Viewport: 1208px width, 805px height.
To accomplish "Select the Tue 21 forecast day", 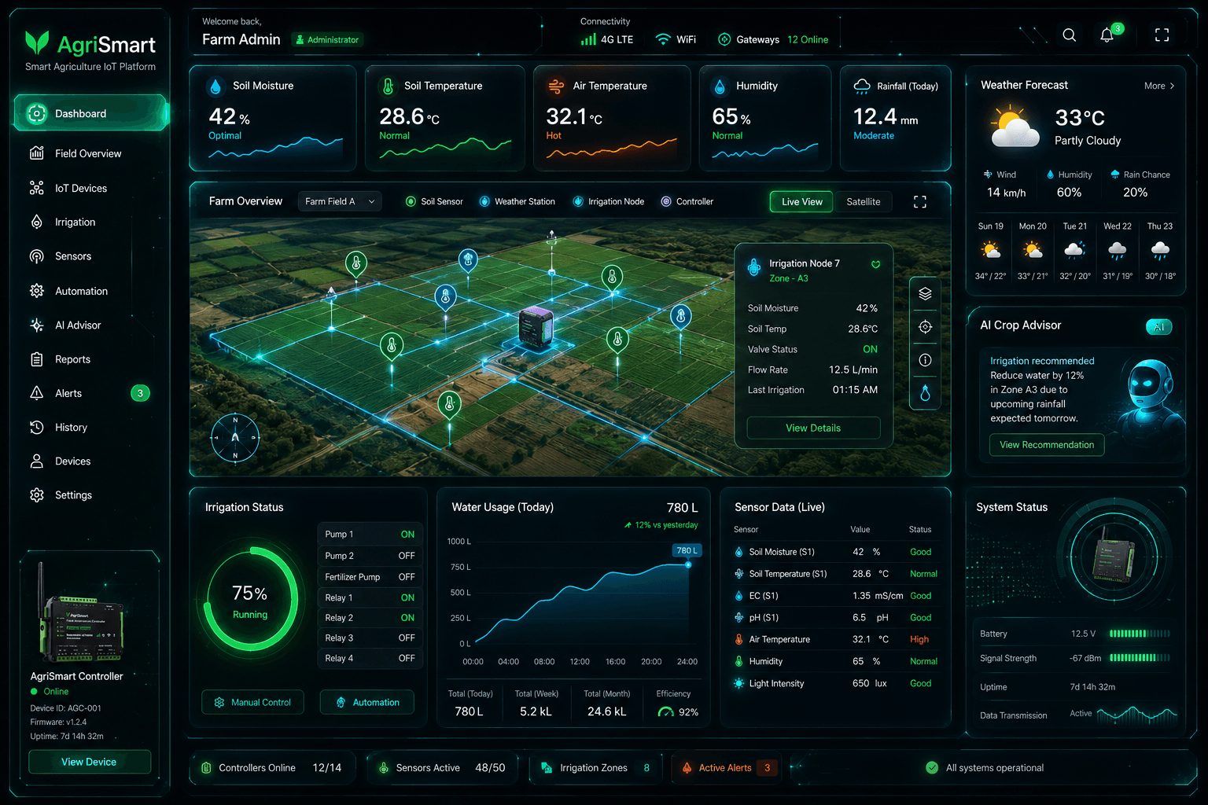I will click(1074, 252).
